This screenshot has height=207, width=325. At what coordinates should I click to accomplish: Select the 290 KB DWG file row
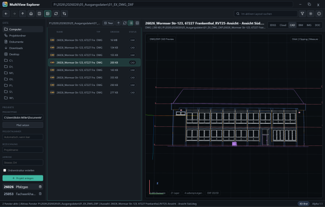[x=94, y=85]
